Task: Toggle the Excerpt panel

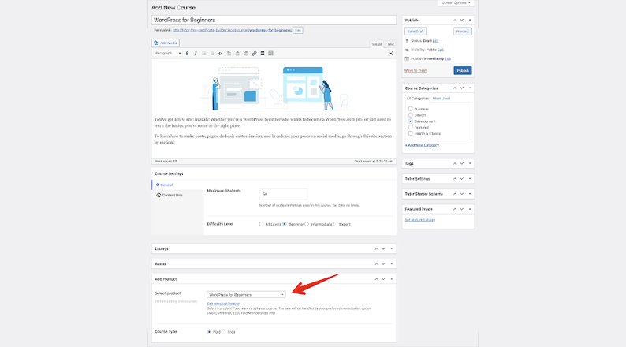Action: point(392,248)
